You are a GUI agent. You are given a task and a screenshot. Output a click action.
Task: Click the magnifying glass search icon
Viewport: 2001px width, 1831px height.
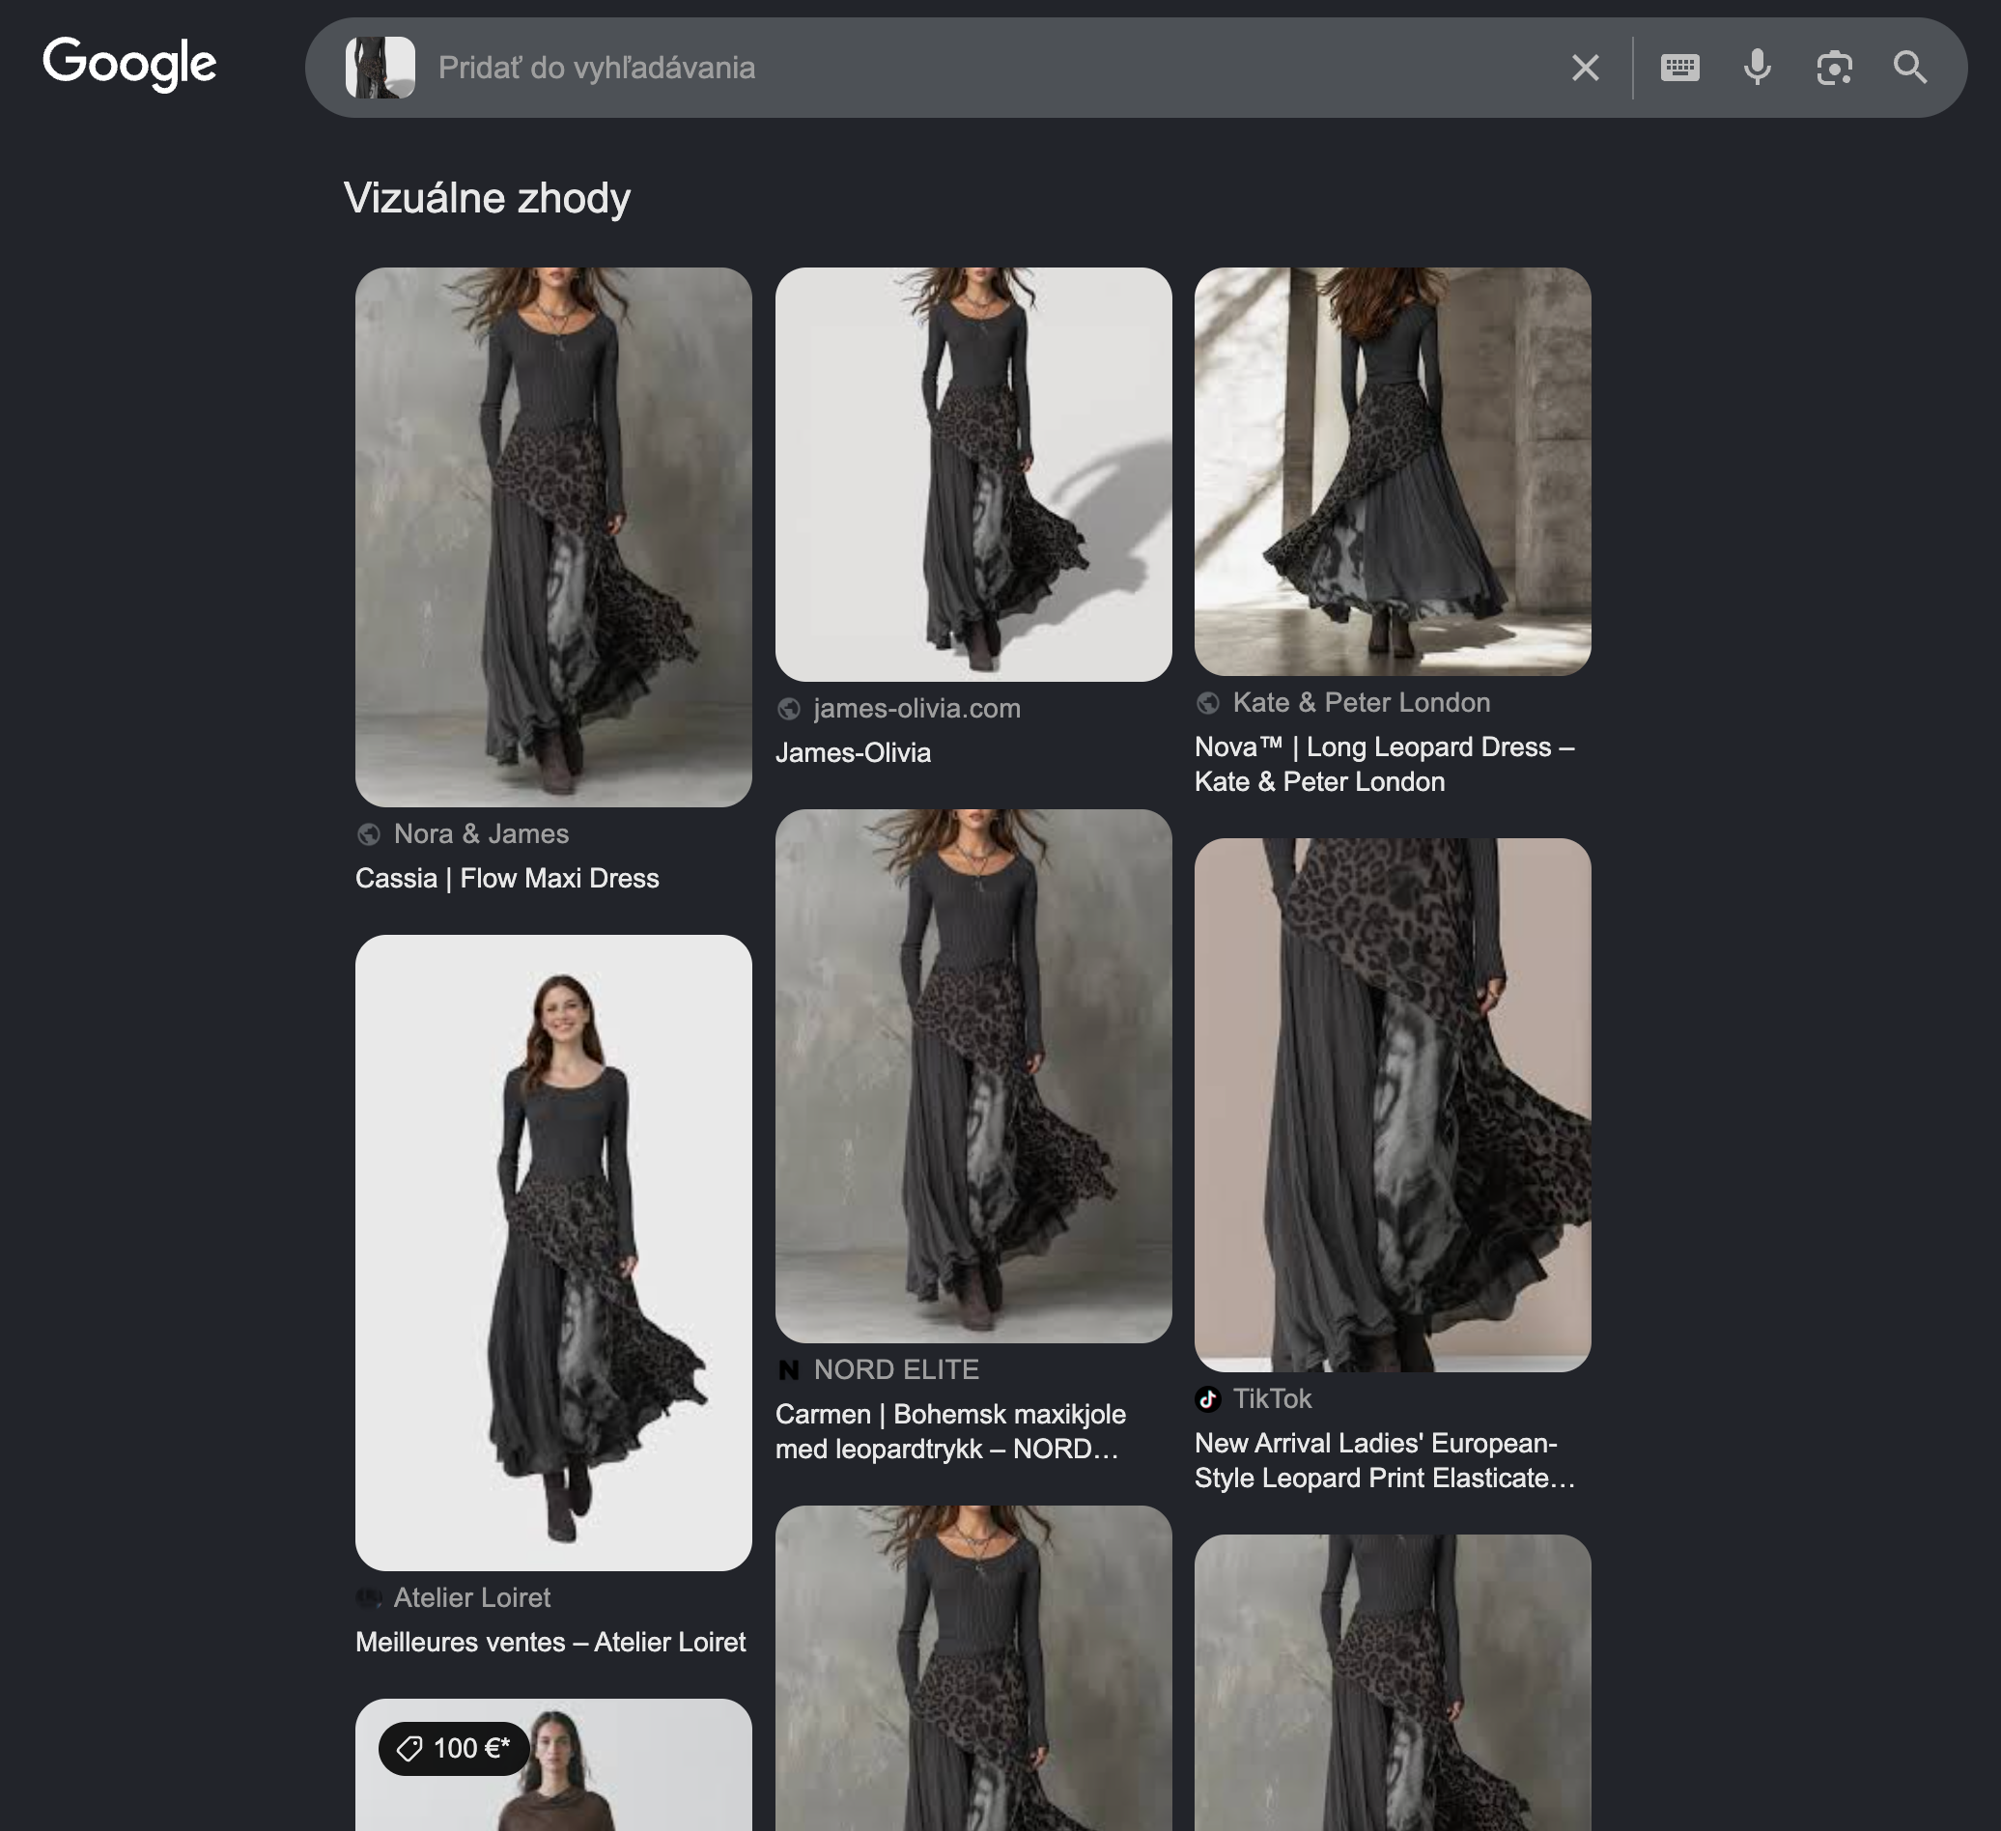[x=1909, y=68]
